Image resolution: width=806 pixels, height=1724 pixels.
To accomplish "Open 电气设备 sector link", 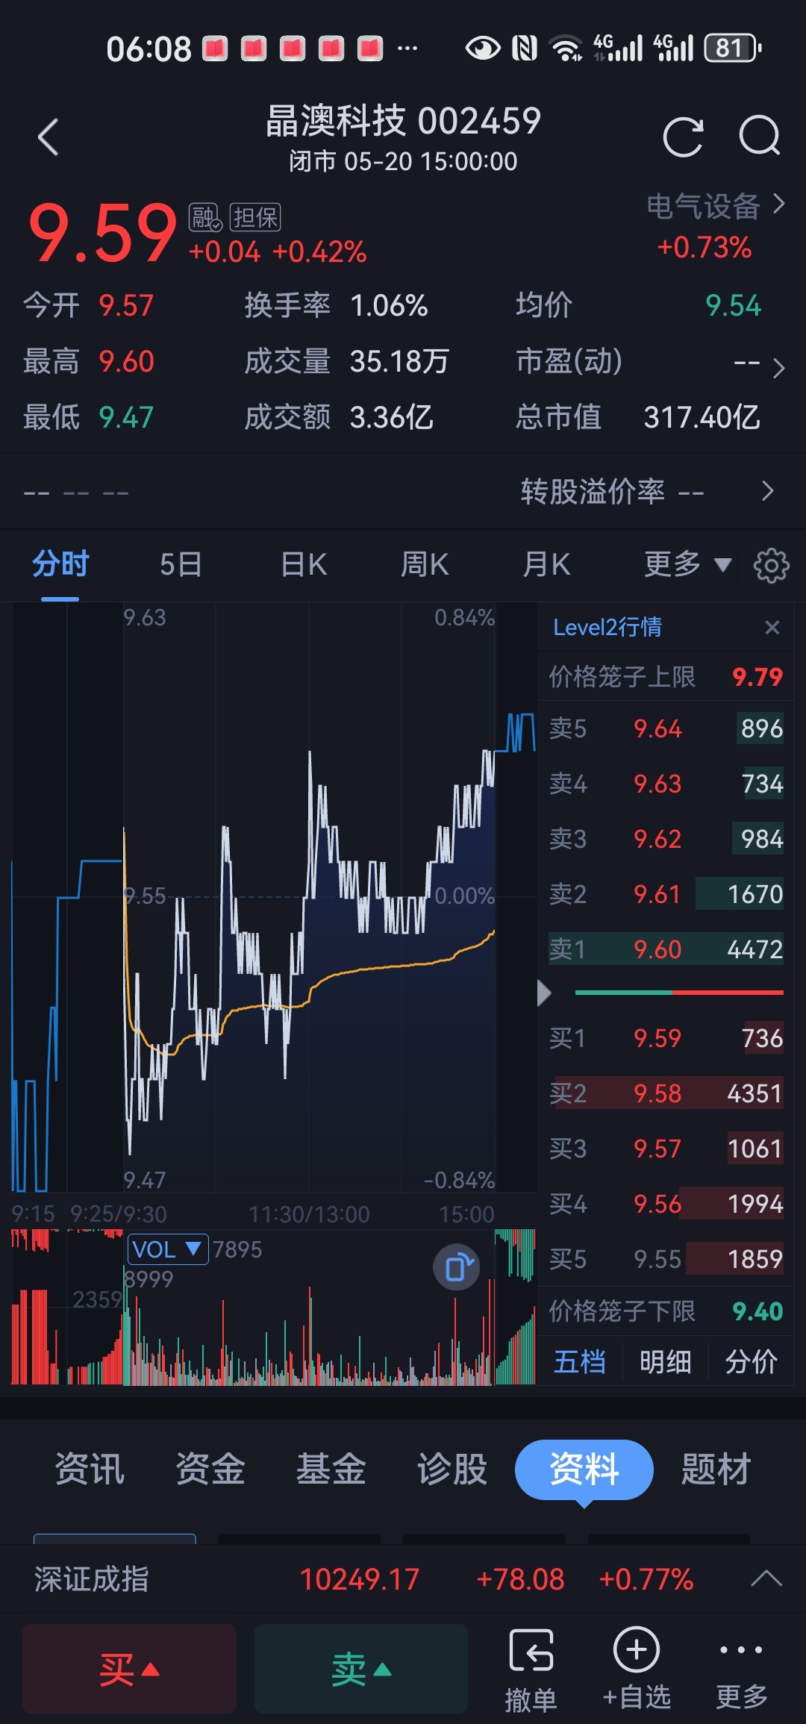I will pyautogui.click(x=715, y=206).
